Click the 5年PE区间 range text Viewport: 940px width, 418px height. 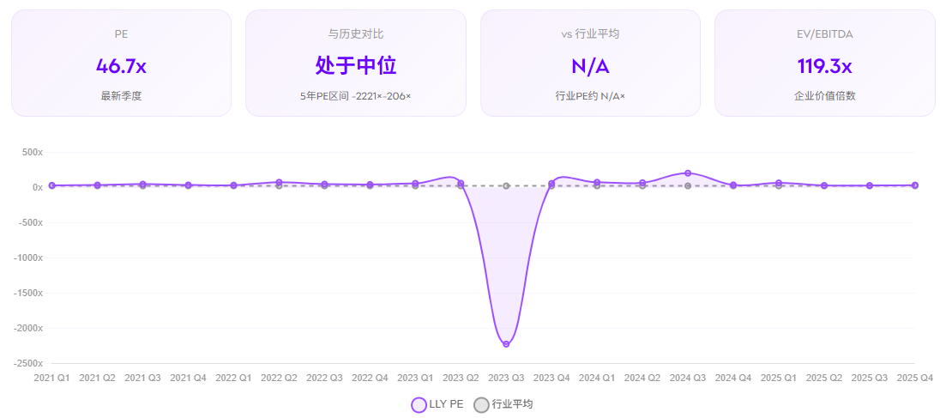pos(355,96)
